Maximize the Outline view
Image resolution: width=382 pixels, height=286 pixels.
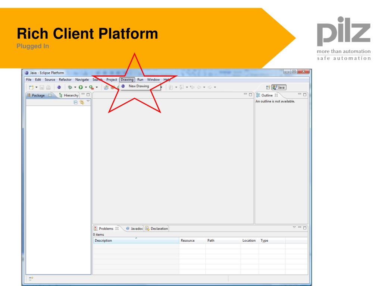(x=305, y=95)
